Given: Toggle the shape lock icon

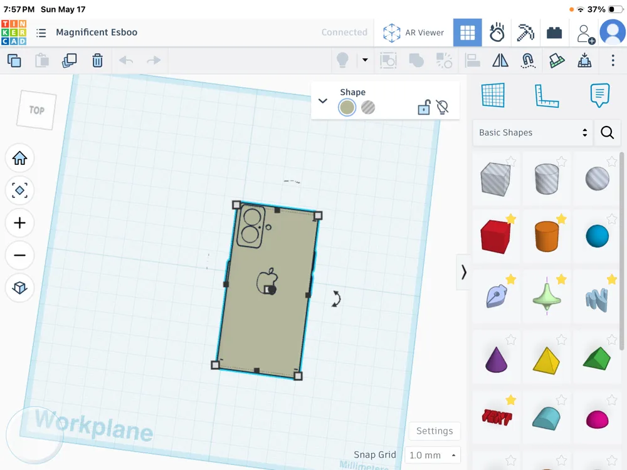Looking at the screenshot, I should [424, 107].
